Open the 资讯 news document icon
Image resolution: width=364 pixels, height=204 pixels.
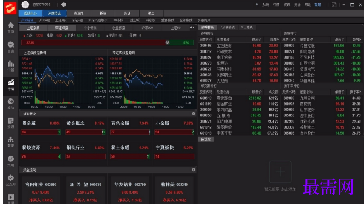[x=11, y=123]
